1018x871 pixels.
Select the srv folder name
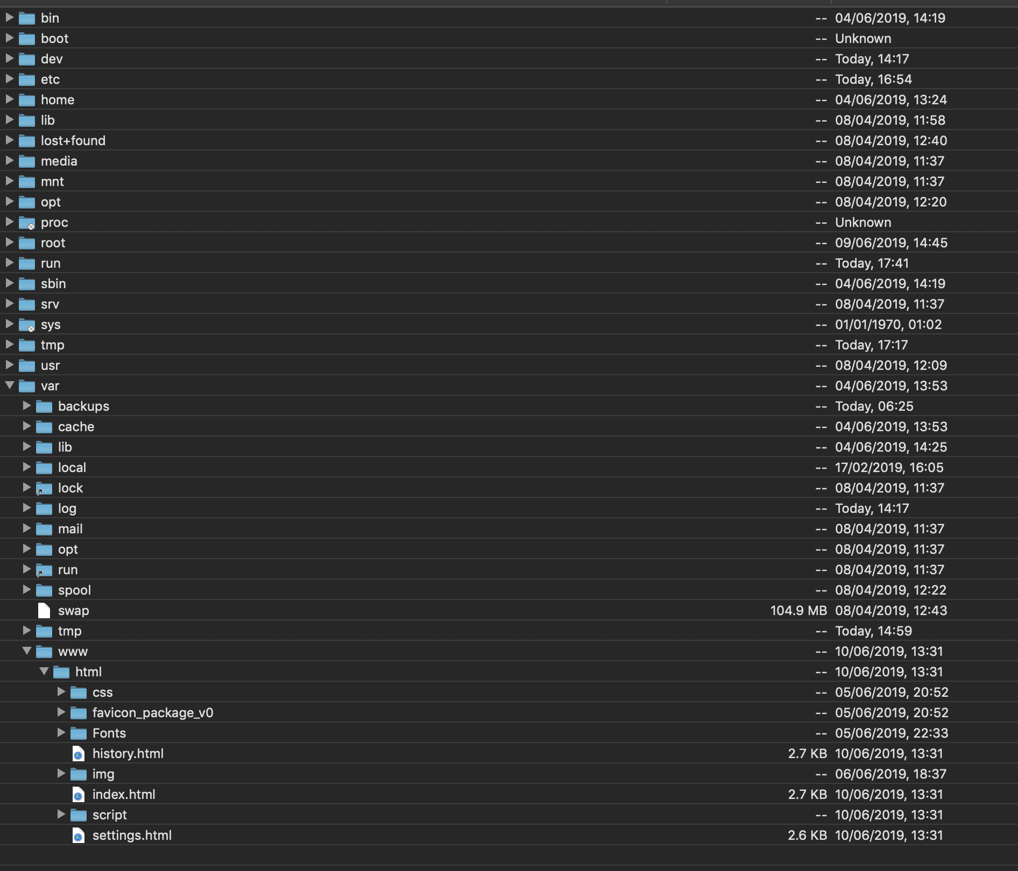tap(50, 304)
